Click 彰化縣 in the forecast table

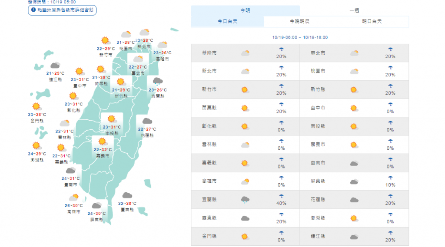pyautogui.click(x=209, y=126)
